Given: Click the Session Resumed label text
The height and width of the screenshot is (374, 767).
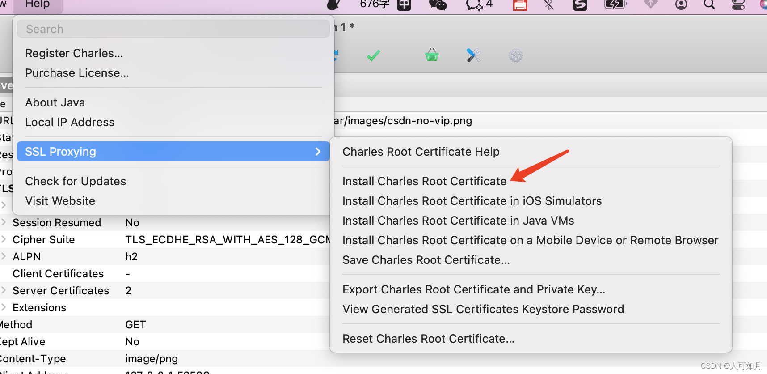Looking at the screenshot, I should pos(57,223).
